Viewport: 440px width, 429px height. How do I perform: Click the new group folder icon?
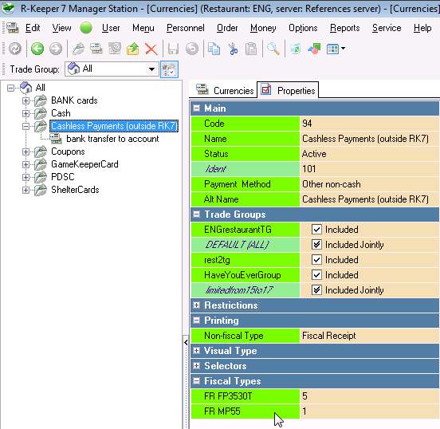78,49
